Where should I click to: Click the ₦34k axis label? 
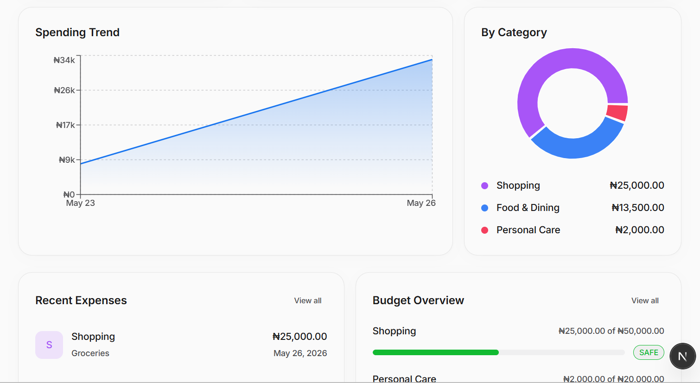(64, 60)
